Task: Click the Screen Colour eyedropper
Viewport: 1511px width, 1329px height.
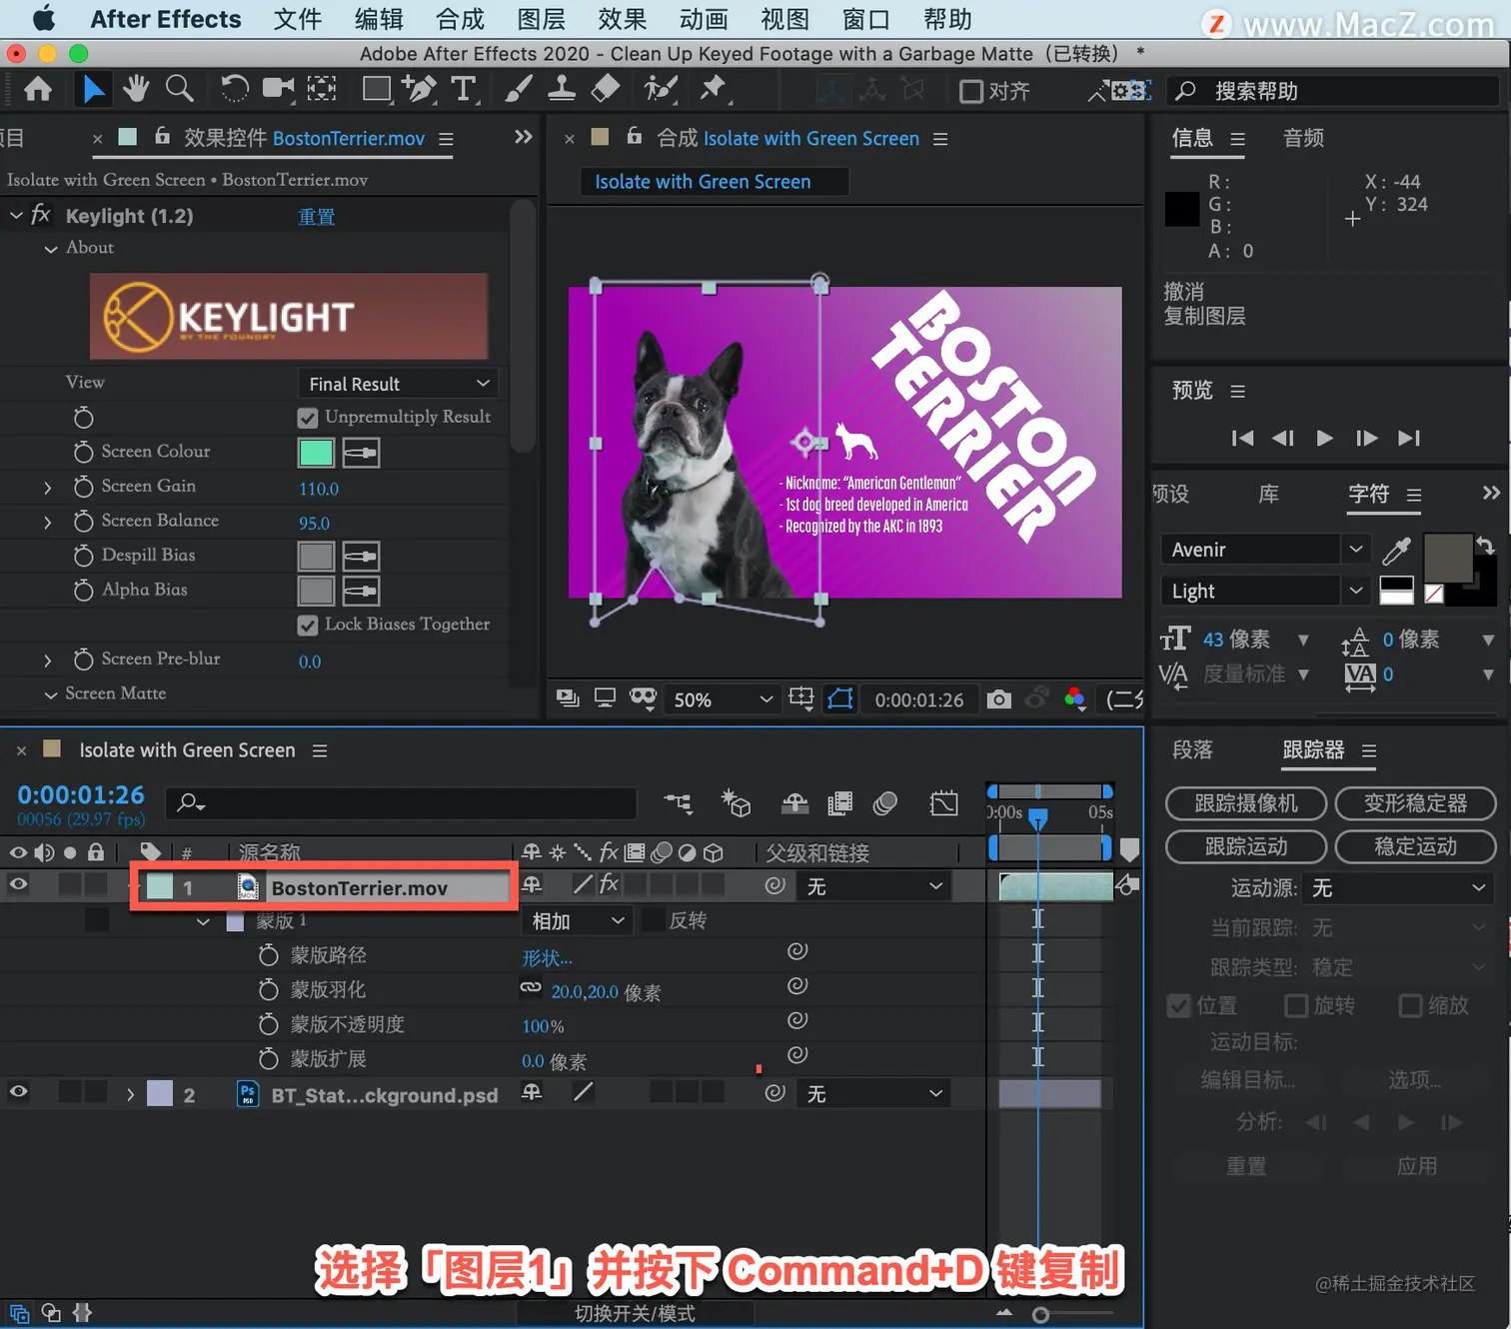Action: (361, 453)
